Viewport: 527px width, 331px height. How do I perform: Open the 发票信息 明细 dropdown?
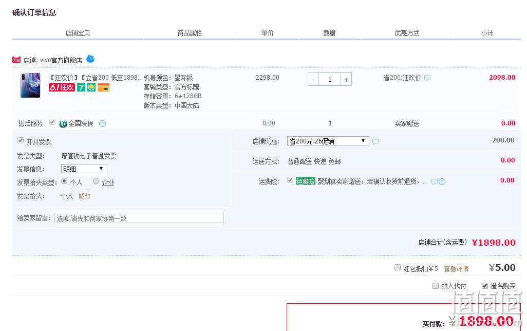click(x=84, y=169)
